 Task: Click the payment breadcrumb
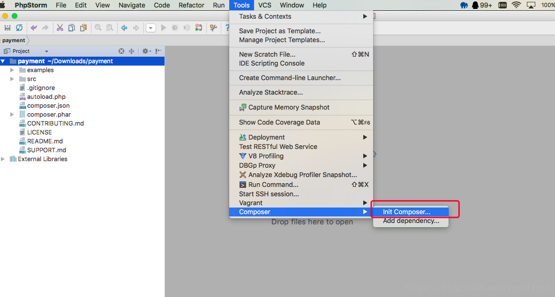[14, 40]
